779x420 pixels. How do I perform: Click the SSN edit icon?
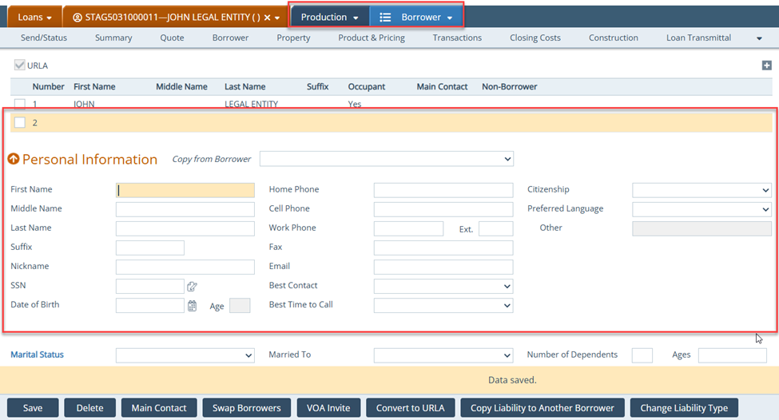(192, 286)
